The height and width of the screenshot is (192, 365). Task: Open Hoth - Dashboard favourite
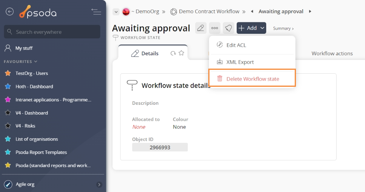pos(34,86)
